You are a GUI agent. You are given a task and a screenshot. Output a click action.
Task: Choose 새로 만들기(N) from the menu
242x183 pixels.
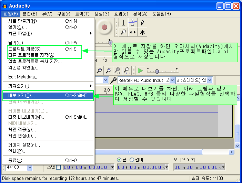pyautogui.click(x=48, y=21)
